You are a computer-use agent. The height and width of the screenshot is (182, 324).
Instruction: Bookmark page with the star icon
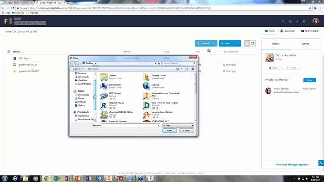click(x=310, y=8)
